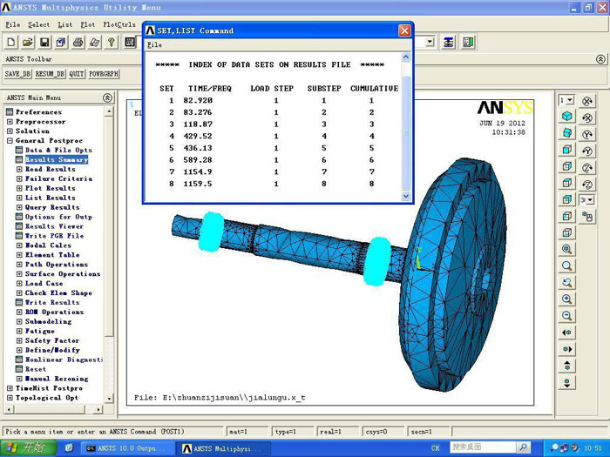
Task: Open the PlotCtrls menu
Action: [x=119, y=24]
